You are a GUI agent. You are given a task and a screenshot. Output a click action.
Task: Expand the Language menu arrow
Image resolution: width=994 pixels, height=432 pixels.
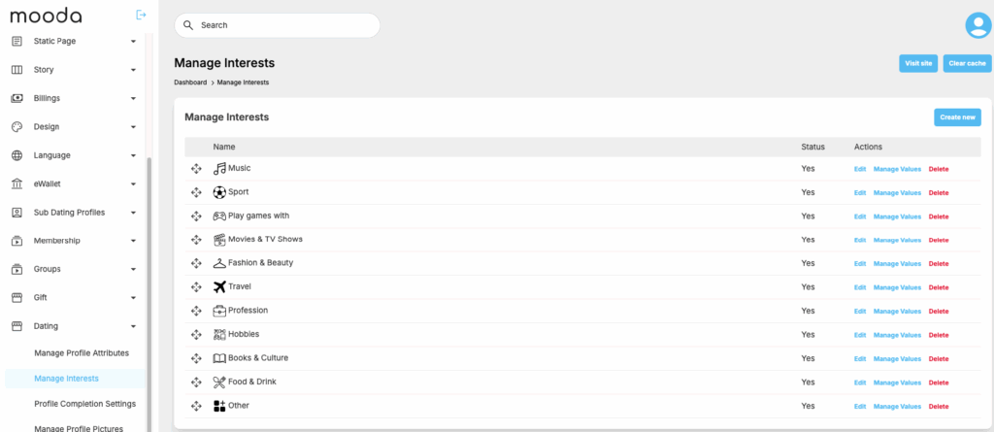tap(133, 155)
